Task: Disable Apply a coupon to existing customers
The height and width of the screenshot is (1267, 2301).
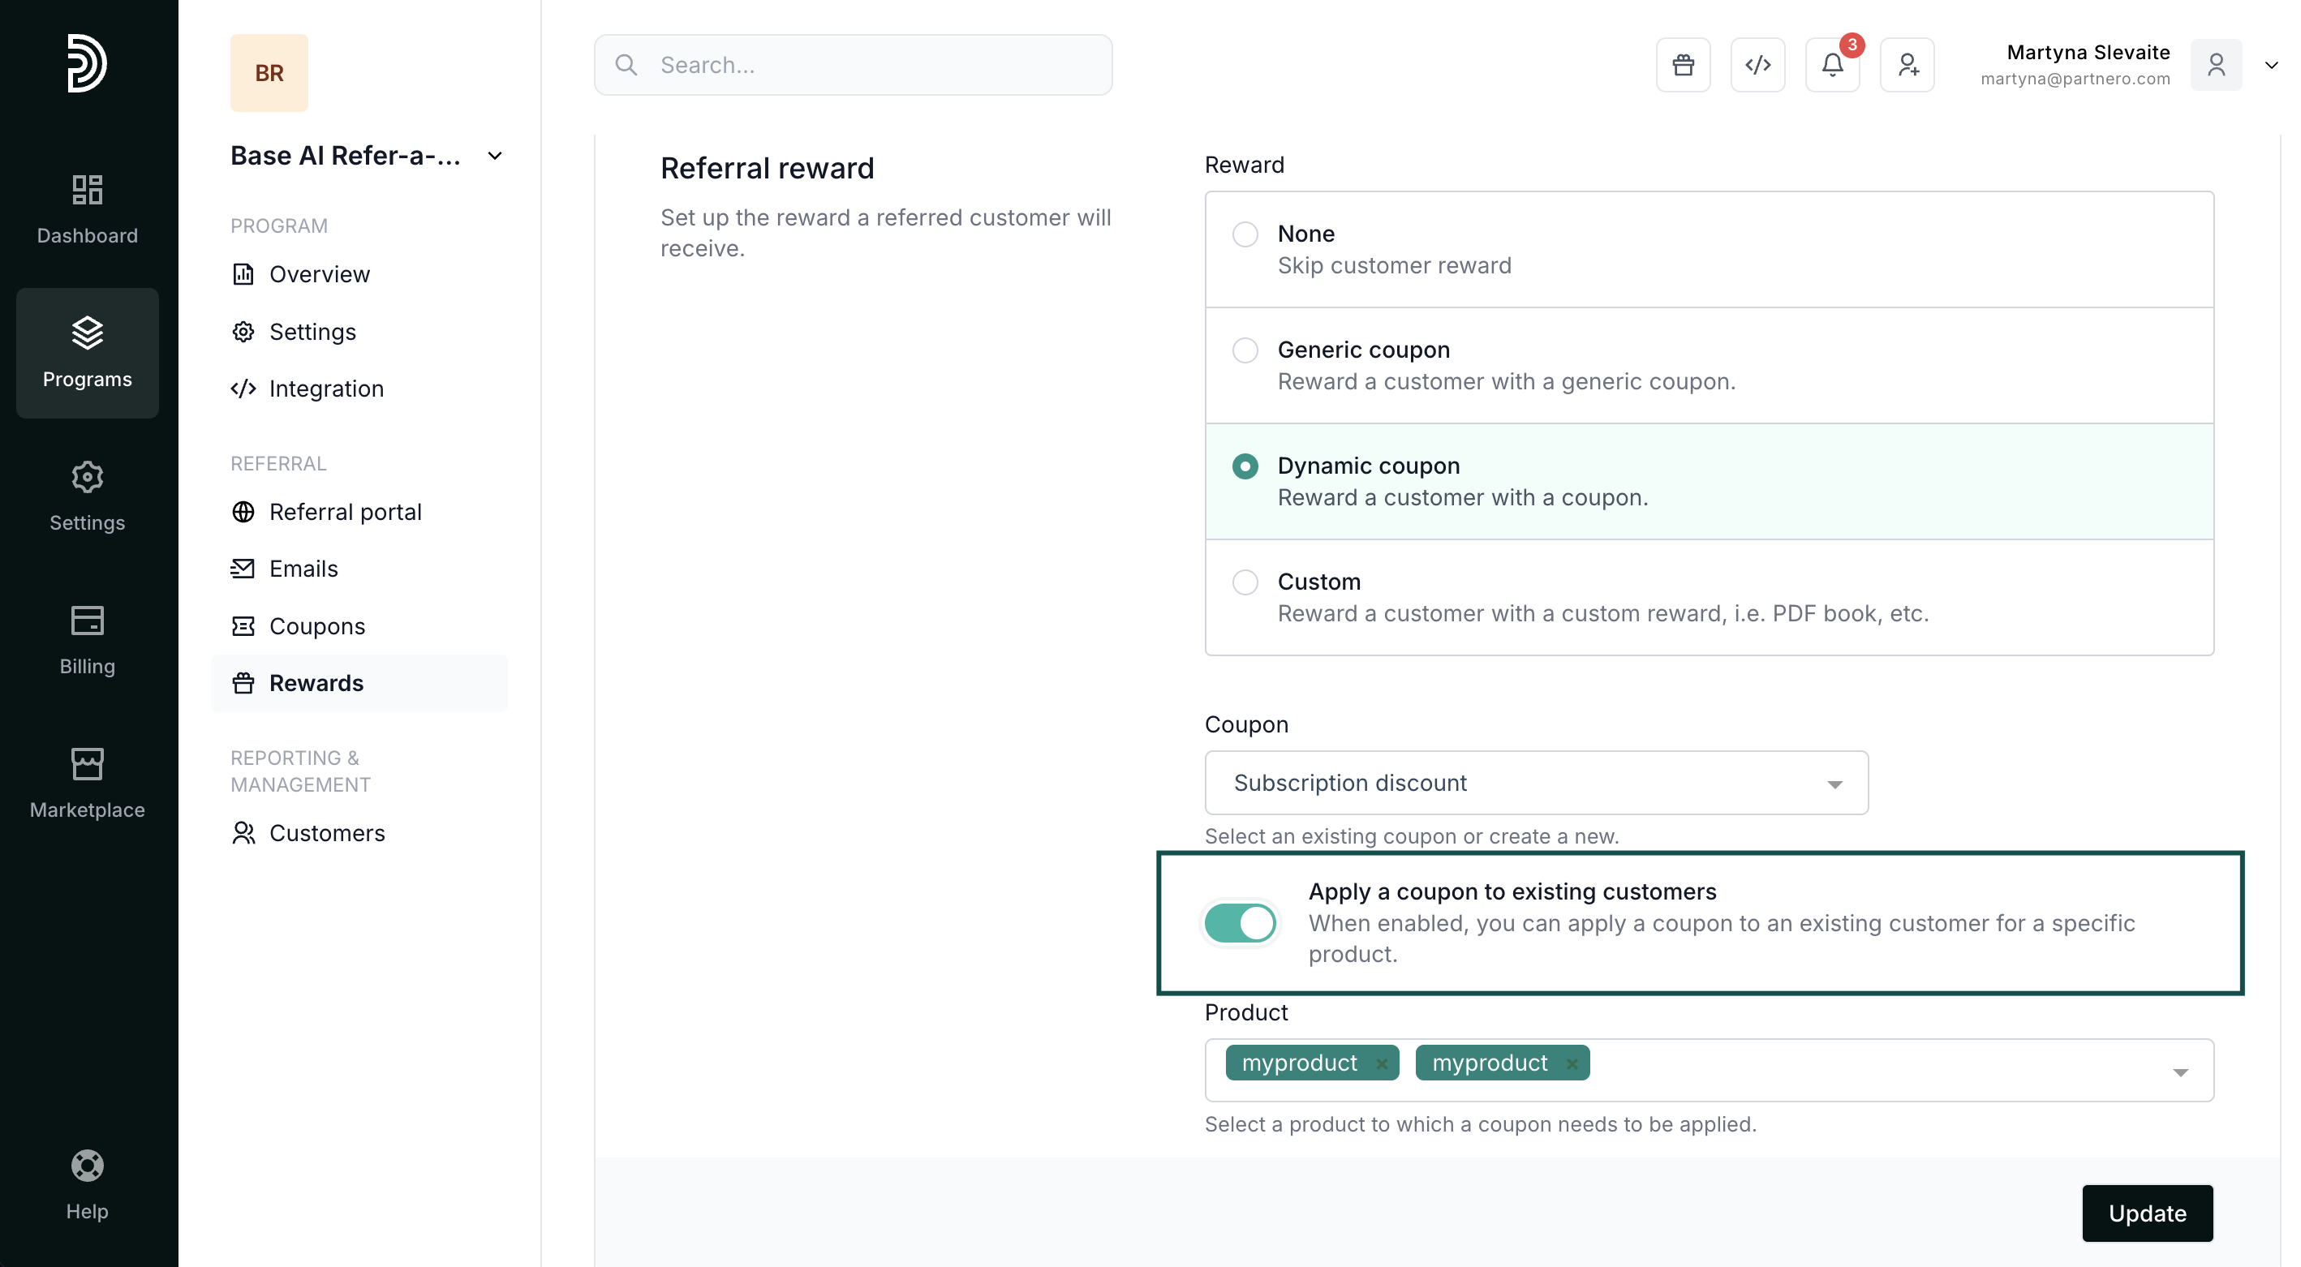Action: tap(1239, 922)
